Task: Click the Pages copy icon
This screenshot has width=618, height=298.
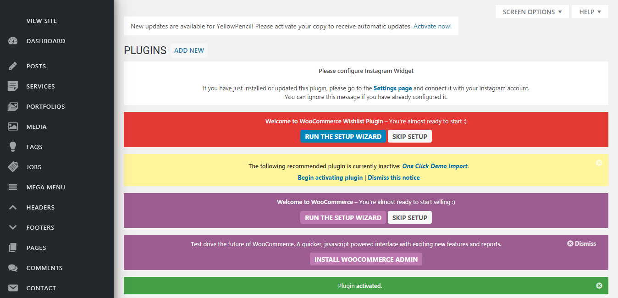Action: click(x=13, y=248)
